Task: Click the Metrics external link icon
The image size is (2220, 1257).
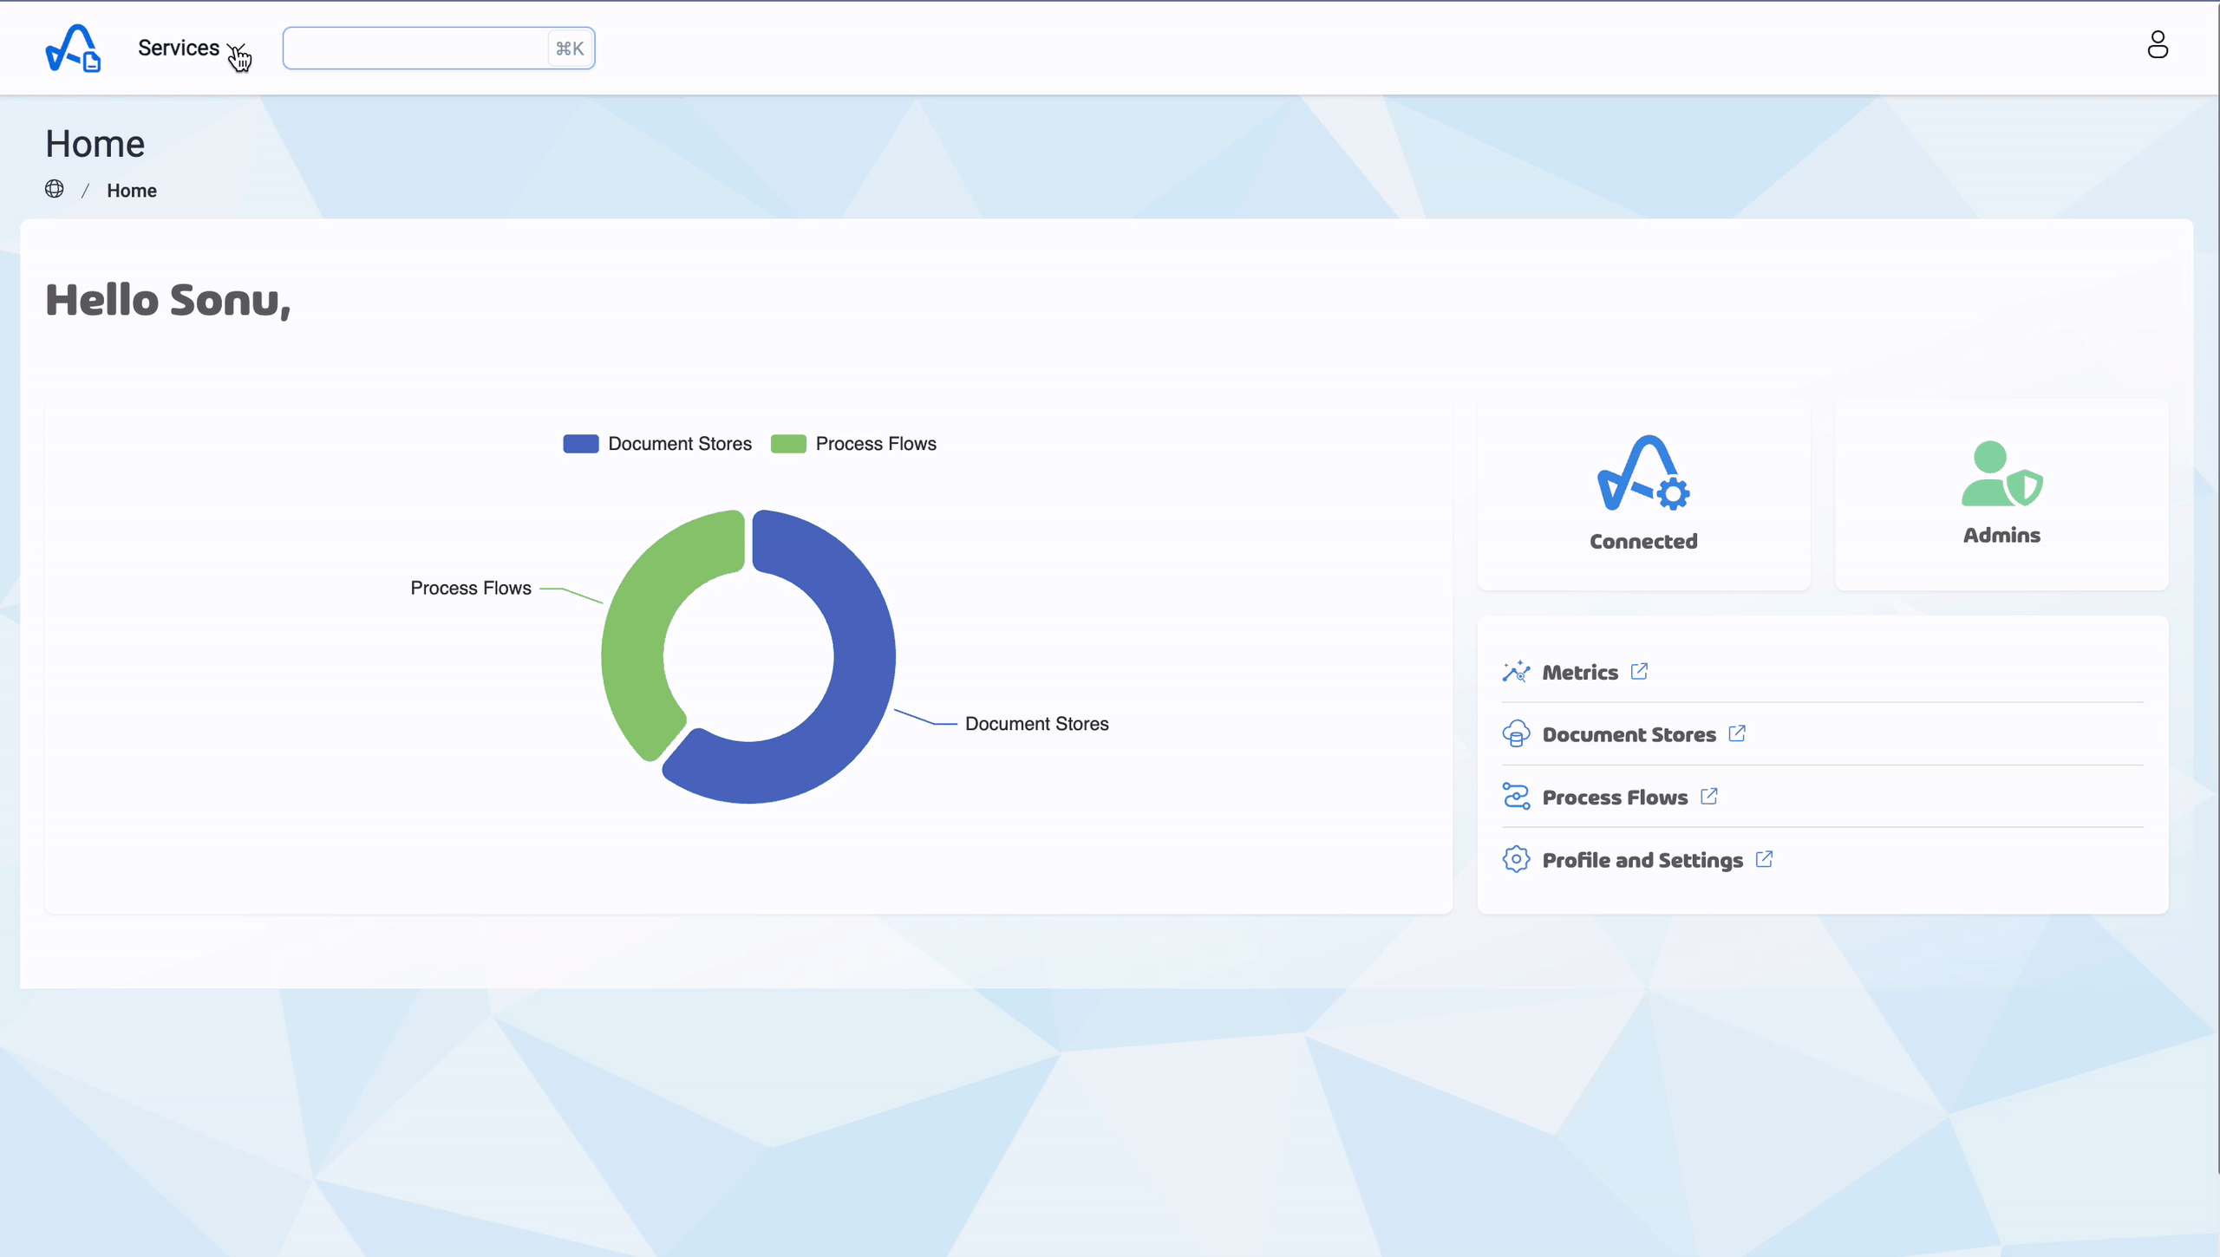Action: (x=1639, y=672)
